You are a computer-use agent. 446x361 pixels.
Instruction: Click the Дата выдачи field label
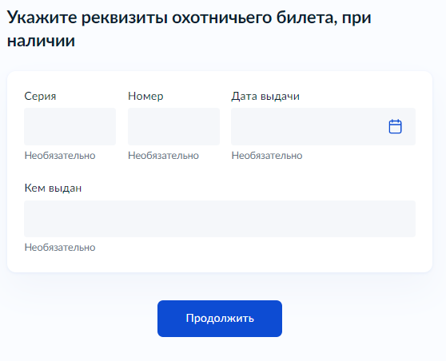tap(265, 97)
